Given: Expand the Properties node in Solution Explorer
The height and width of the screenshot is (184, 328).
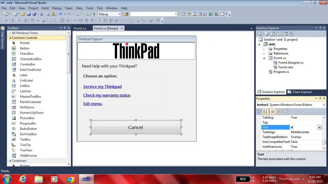Looking at the screenshot, I should tap(264, 49).
